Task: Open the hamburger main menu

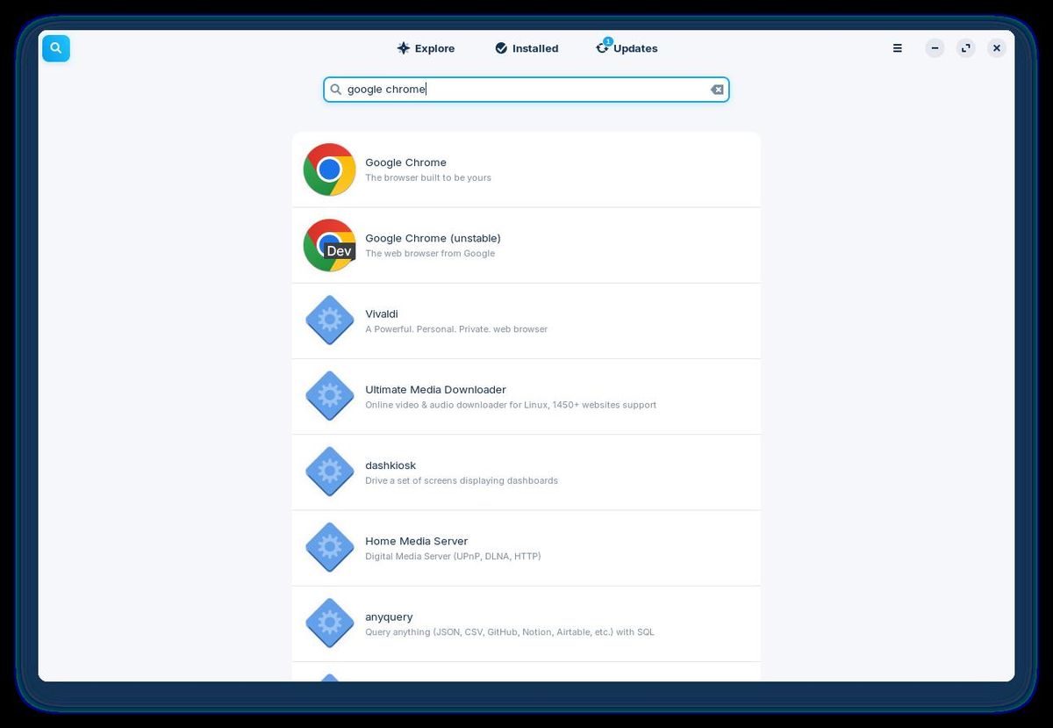Action: 898,48
